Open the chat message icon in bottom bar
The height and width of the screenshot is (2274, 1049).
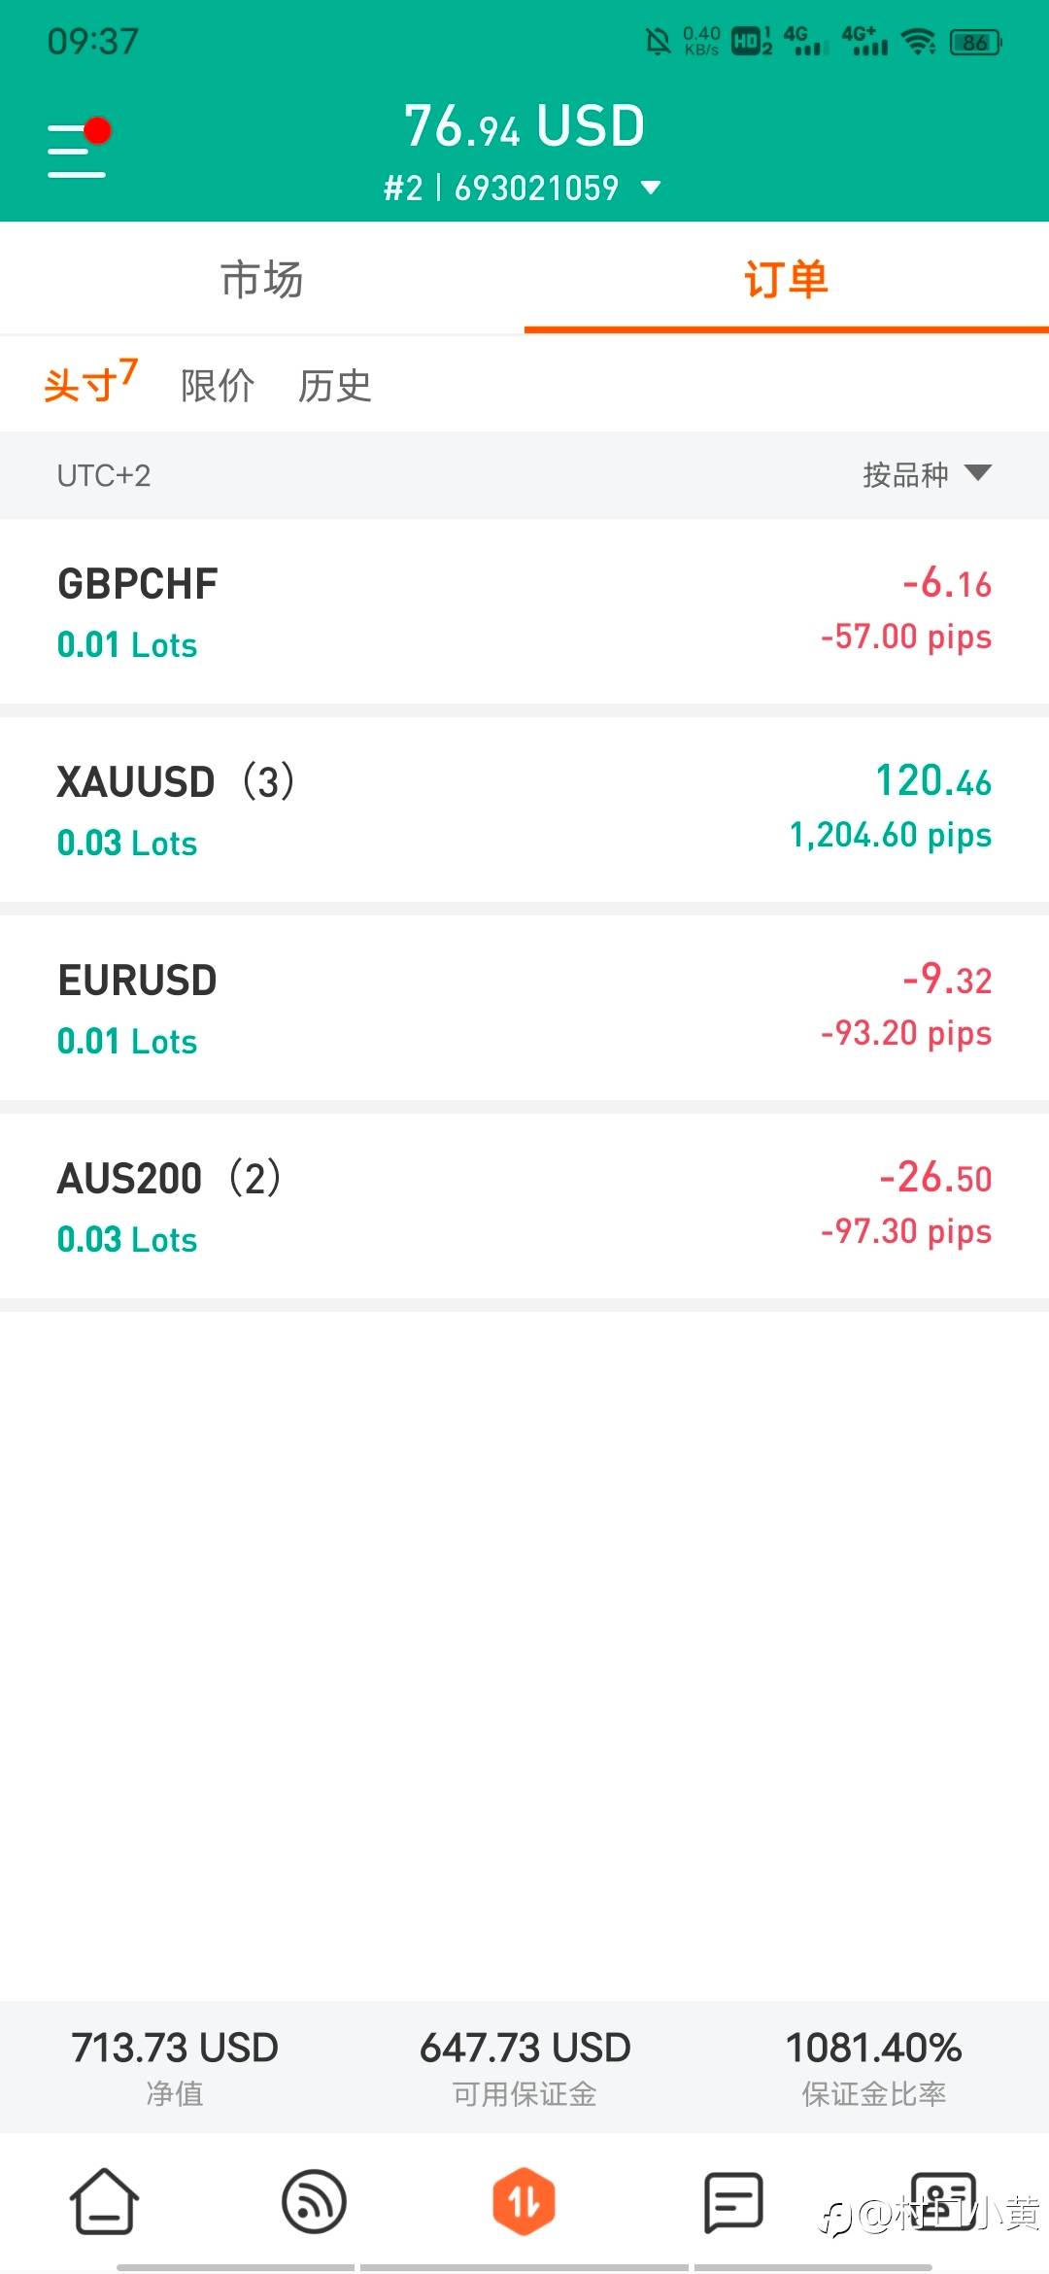(x=733, y=2201)
